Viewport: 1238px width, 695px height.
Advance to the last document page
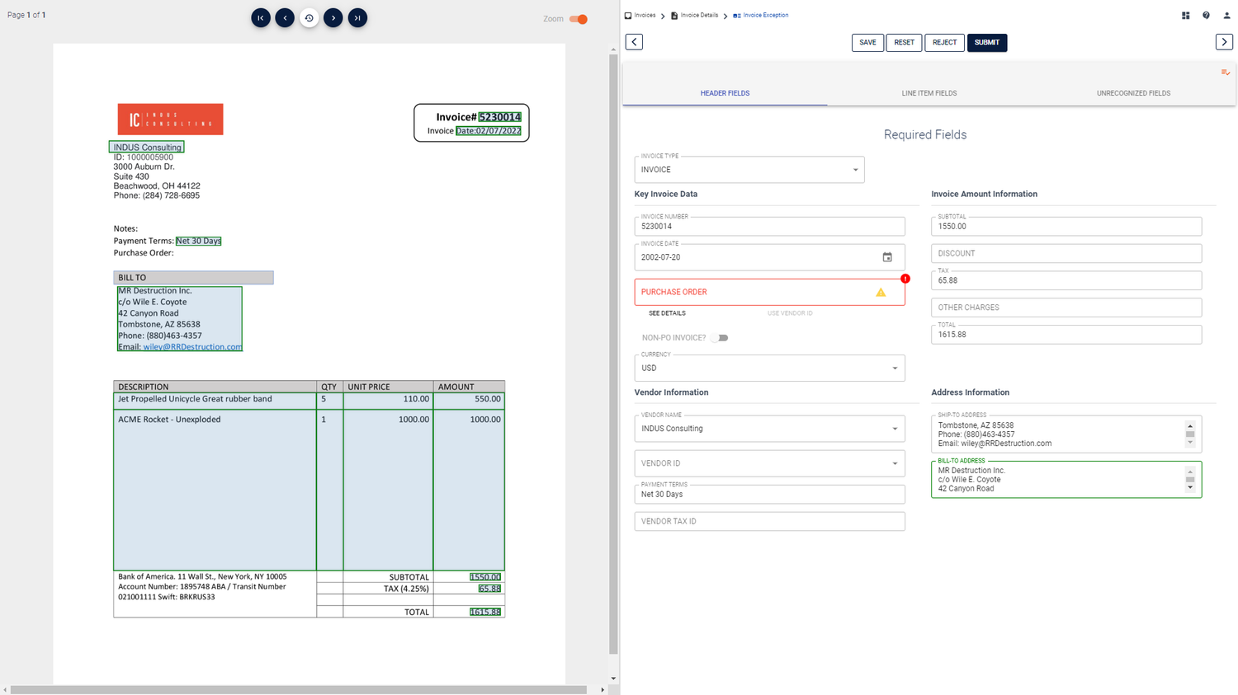click(x=357, y=17)
